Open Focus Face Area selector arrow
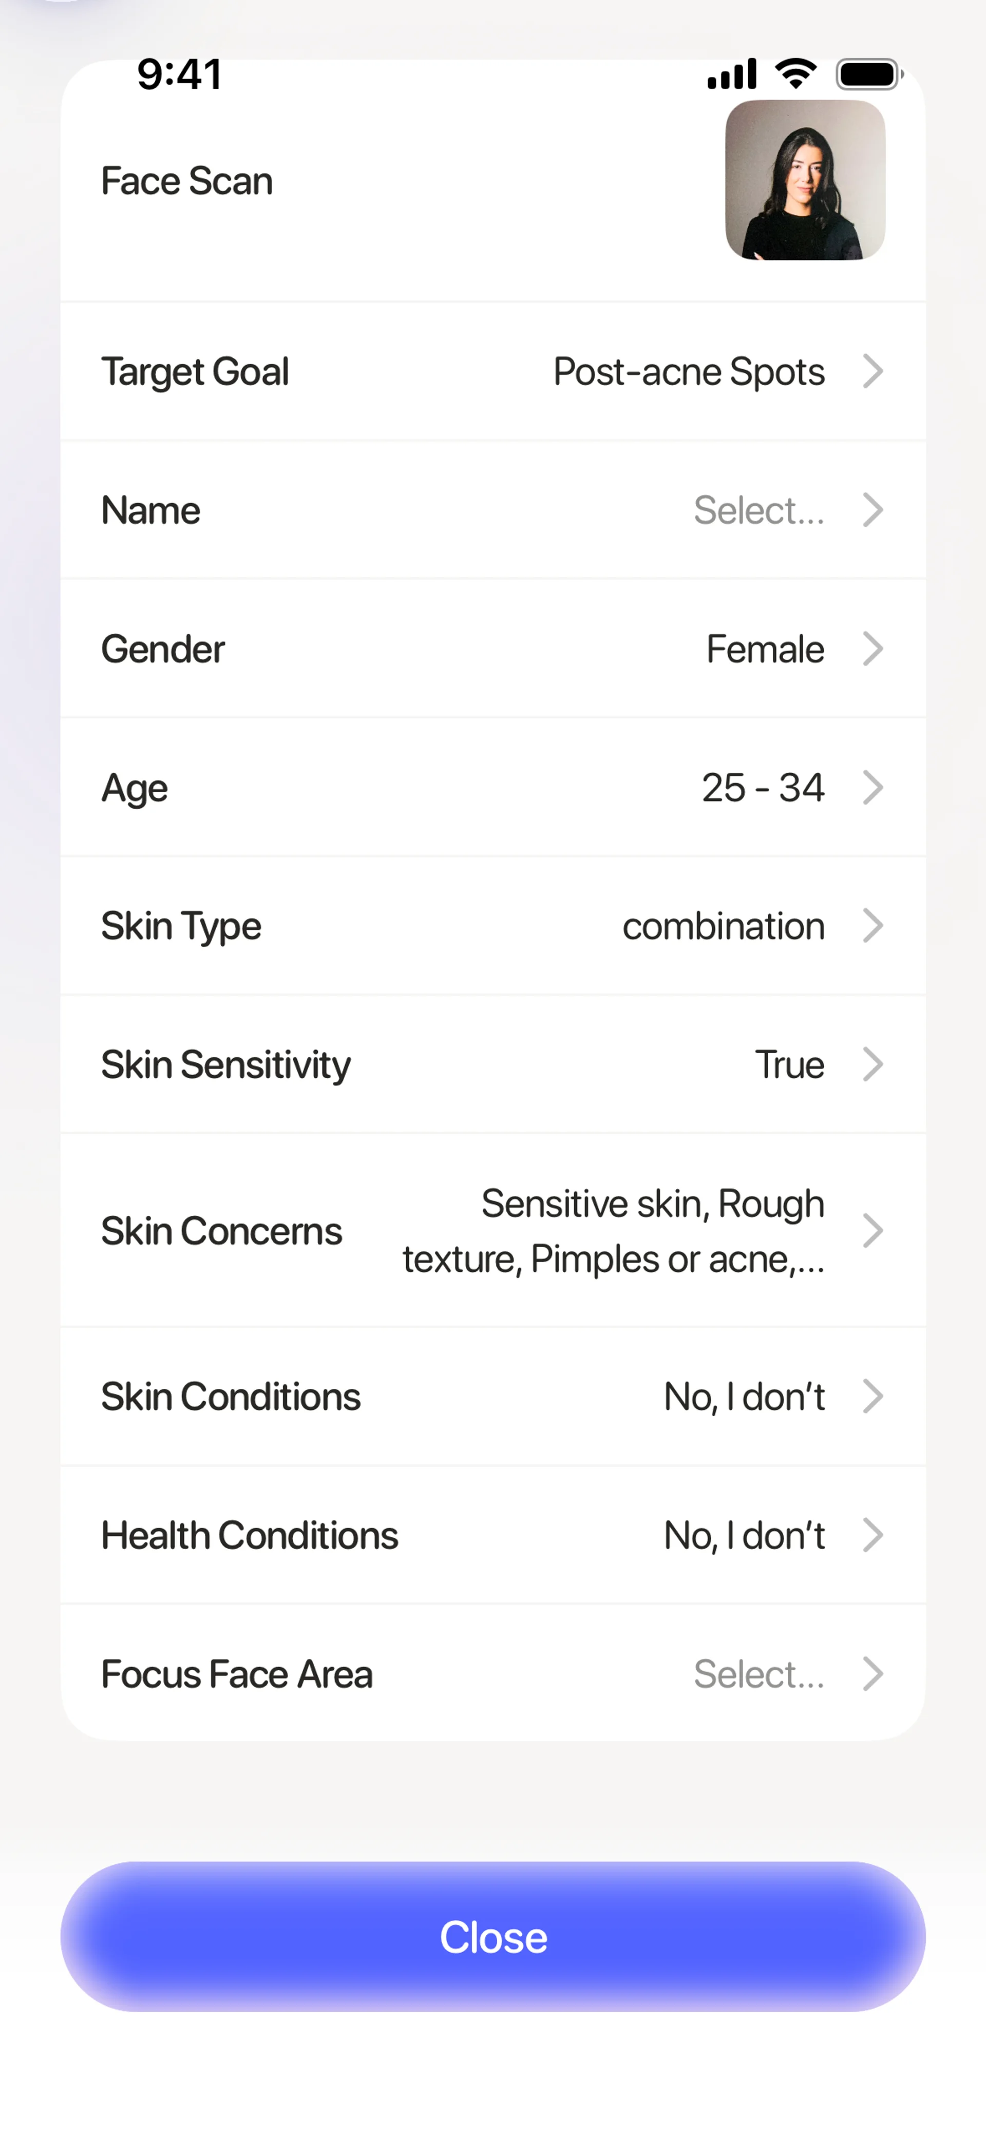The width and height of the screenshot is (986, 2137). pos(873,1673)
